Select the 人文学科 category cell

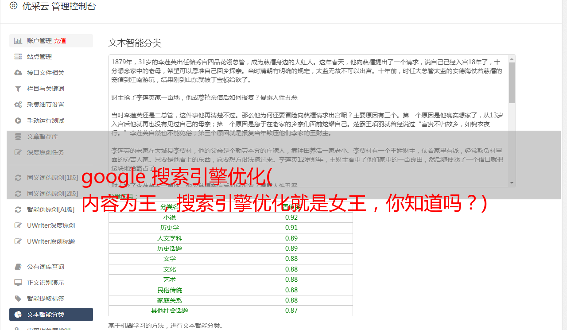pos(169,238)
